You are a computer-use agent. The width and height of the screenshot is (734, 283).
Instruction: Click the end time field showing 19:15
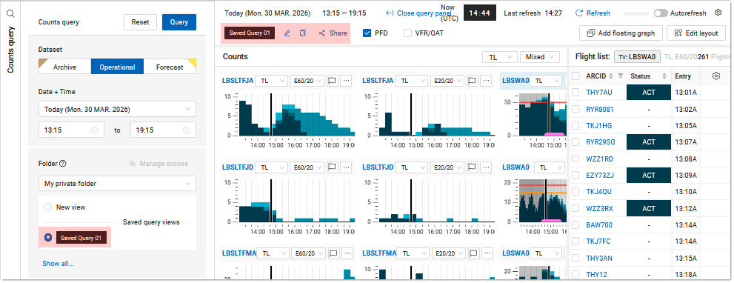point(163,130)
